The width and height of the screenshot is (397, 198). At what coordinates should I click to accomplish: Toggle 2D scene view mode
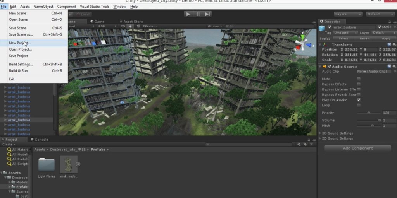point(123,26)
